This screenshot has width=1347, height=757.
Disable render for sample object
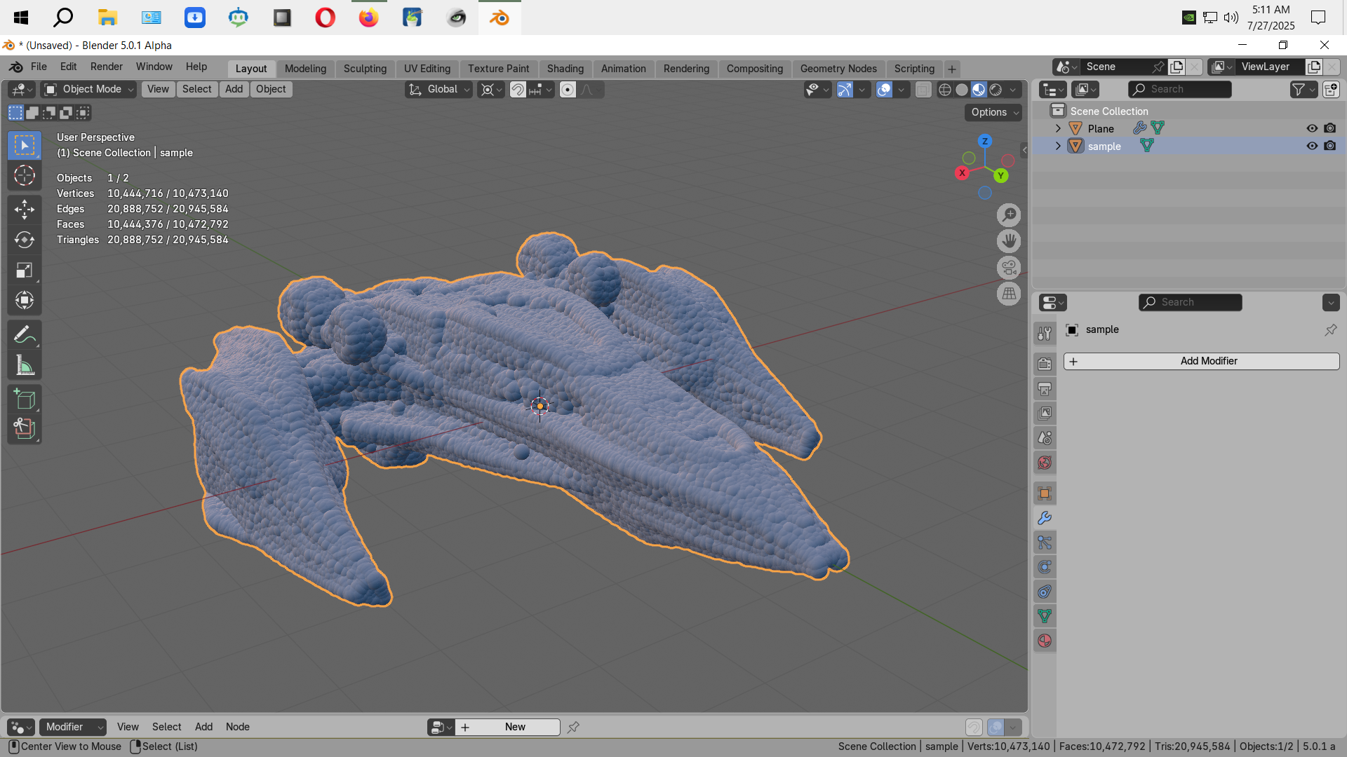click(x=1329, y=146)
